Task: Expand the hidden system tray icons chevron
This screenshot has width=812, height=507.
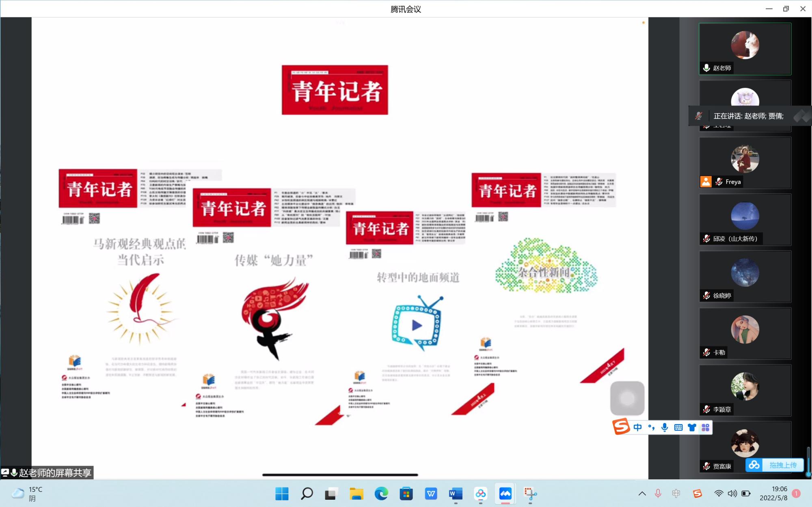Action: [642, 494]
